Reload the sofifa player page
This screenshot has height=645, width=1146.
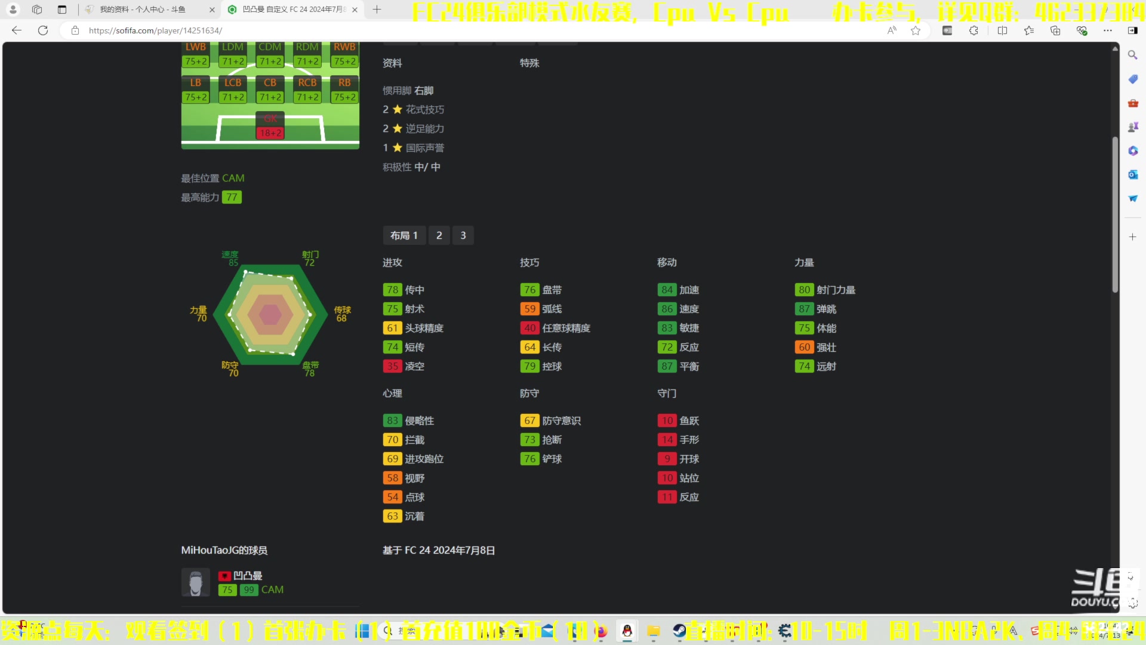click(x=43, y=30)
